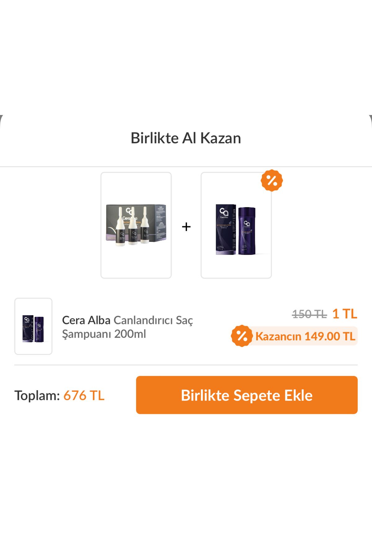Select the small shampoo thumbnail in the list
Screen dimensions: 372x558
coord(33,326)
